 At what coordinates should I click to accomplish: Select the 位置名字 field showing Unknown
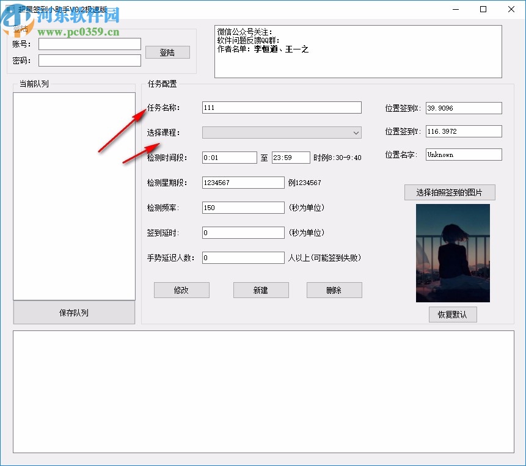pyautogui.click(x=463, y=155)
